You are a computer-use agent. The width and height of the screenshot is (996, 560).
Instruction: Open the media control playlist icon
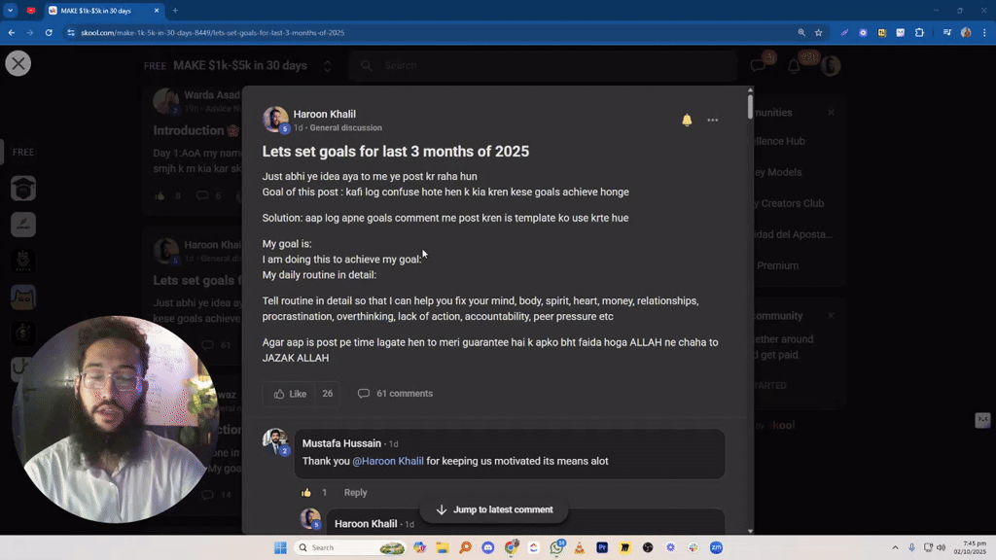[947, 32]
